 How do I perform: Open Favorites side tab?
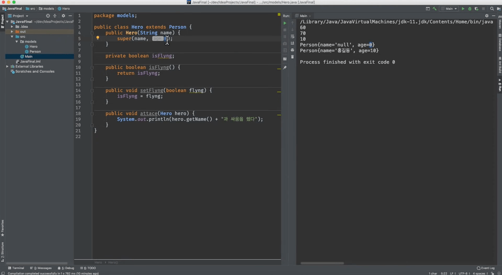[2, 228]
